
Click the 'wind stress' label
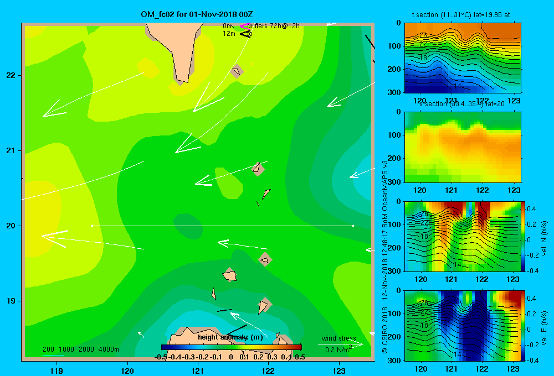click(339, 338)
